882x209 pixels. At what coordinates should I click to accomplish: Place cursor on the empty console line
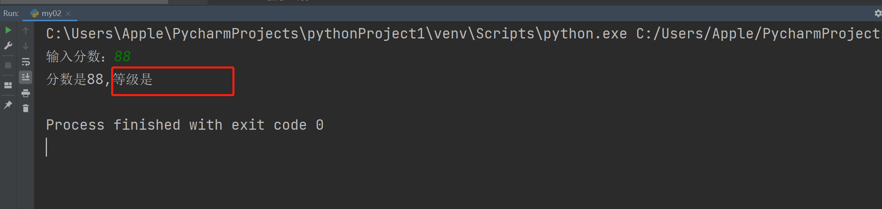point(47,147)
